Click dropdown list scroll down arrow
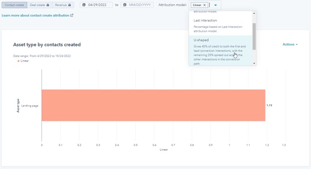Image resolution: width=311 pixels, height=169 pixels. click(254, 63)
